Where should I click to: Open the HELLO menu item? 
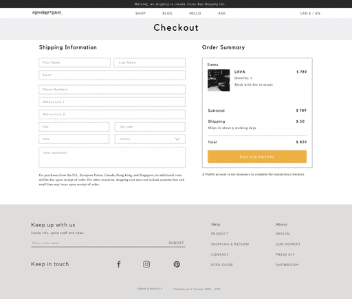click(195, 14)
